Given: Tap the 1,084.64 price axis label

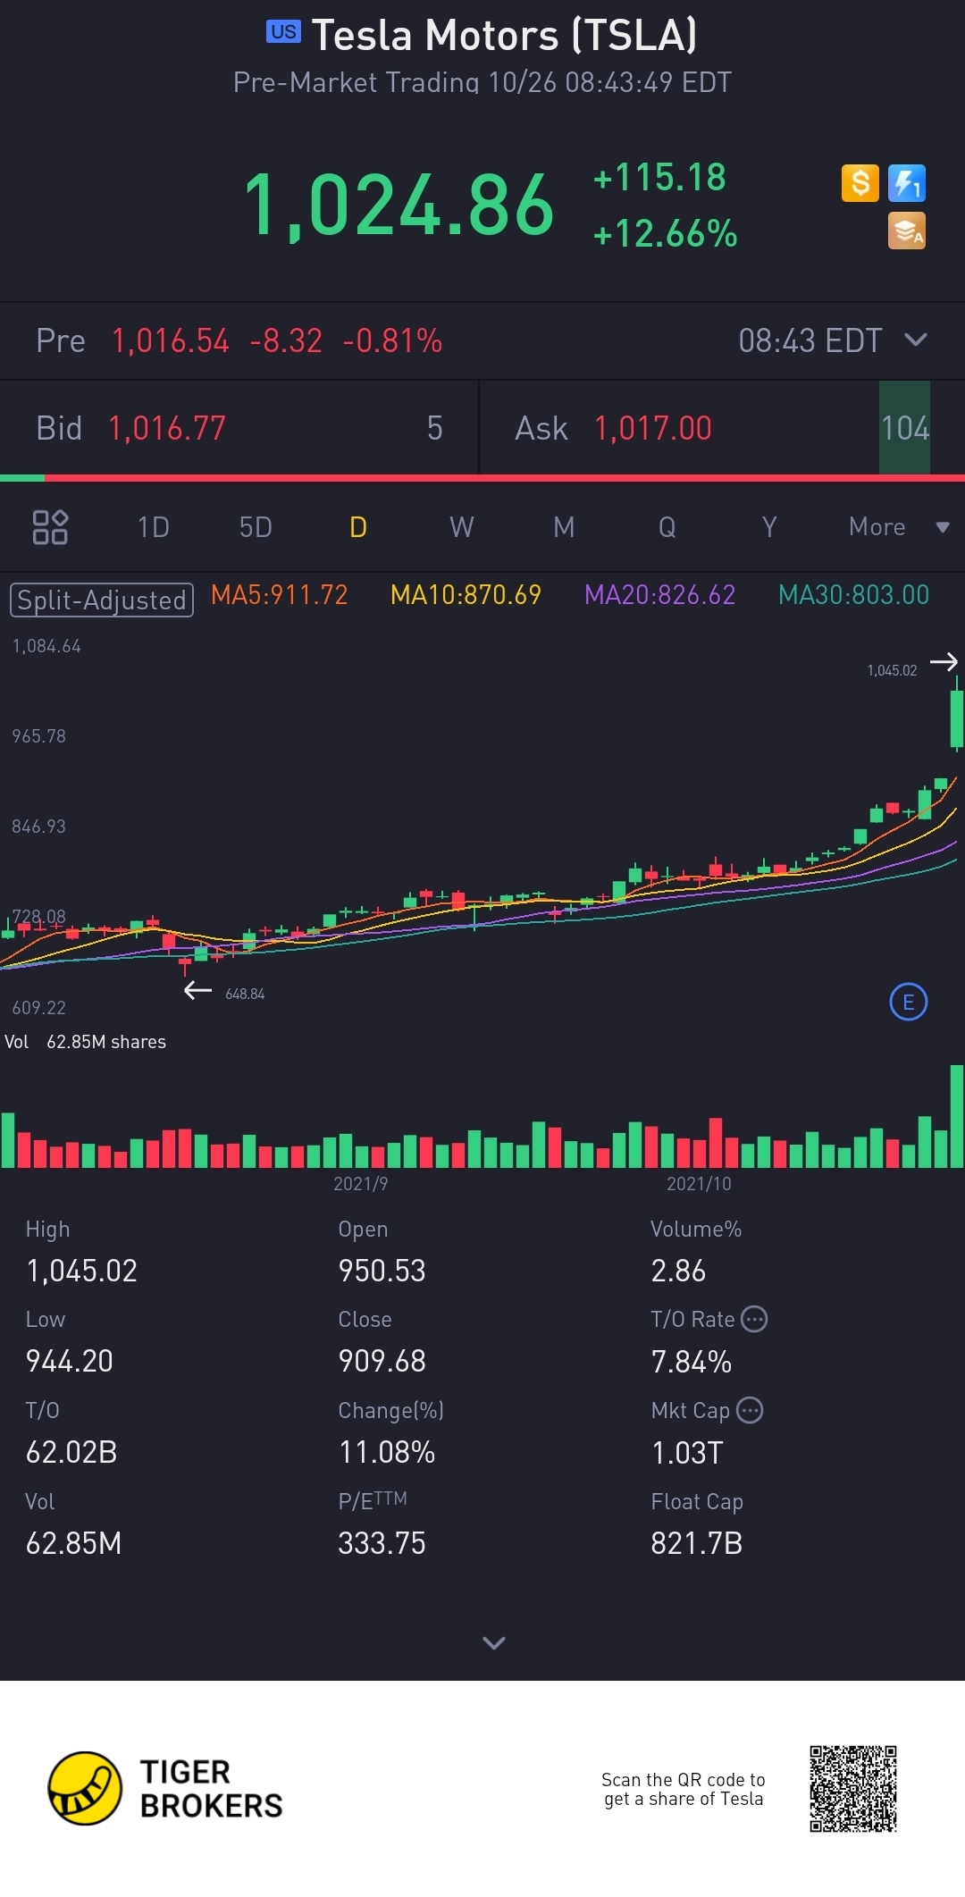Looking at the screenshot, I should click(46, 646).
